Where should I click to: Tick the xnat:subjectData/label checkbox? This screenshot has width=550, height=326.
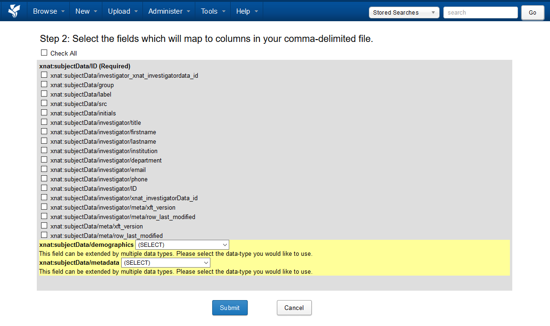44,94
